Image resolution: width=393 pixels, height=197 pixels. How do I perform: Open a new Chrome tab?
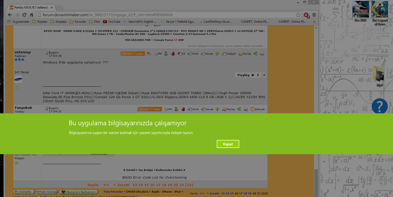pyautogui.click(x=59, y=7)
